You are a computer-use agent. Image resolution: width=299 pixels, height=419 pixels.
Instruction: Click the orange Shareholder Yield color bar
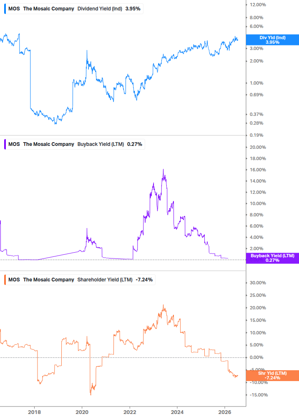(5, 279)
